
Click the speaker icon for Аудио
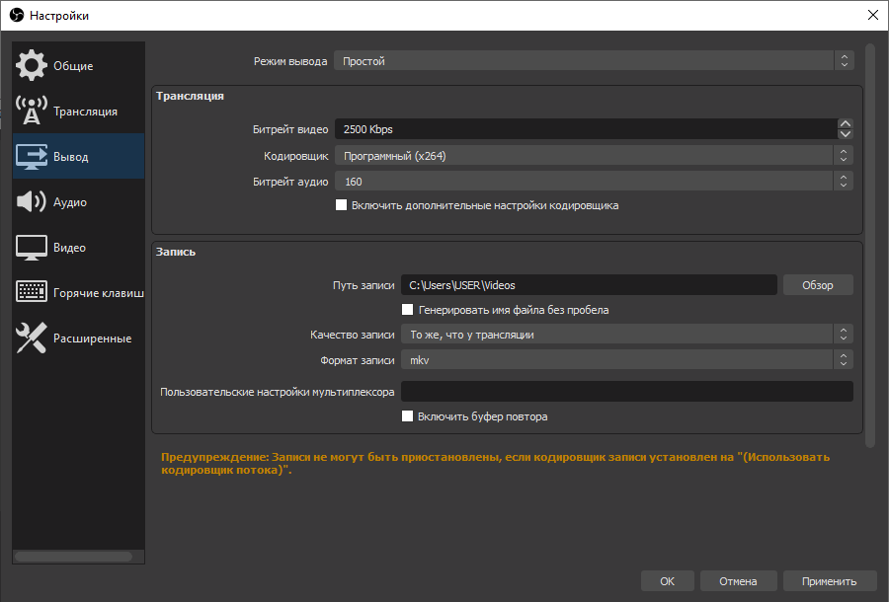(32, 202)
